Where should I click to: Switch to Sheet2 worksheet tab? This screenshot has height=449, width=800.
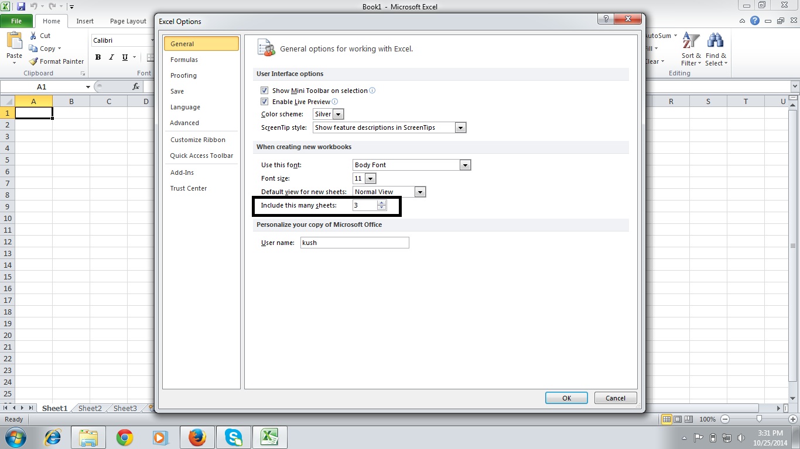pyautogui.click(x=90, y=409)
